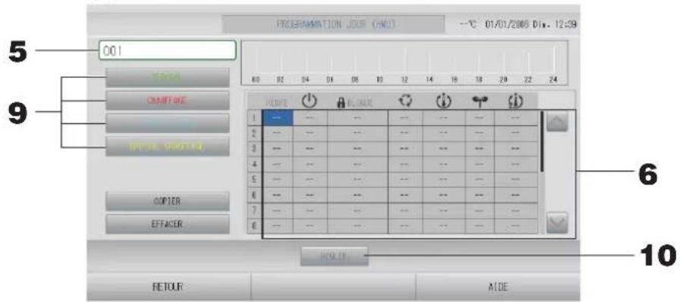Open help with the AIDE button
Image resolution: width=680 pixels, height=302 pixels.
pyautogui.click(x=497, y=286)
